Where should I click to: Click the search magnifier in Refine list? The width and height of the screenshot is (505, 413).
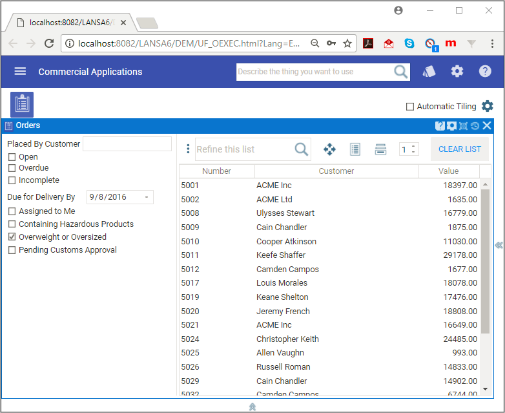(301, 149)
